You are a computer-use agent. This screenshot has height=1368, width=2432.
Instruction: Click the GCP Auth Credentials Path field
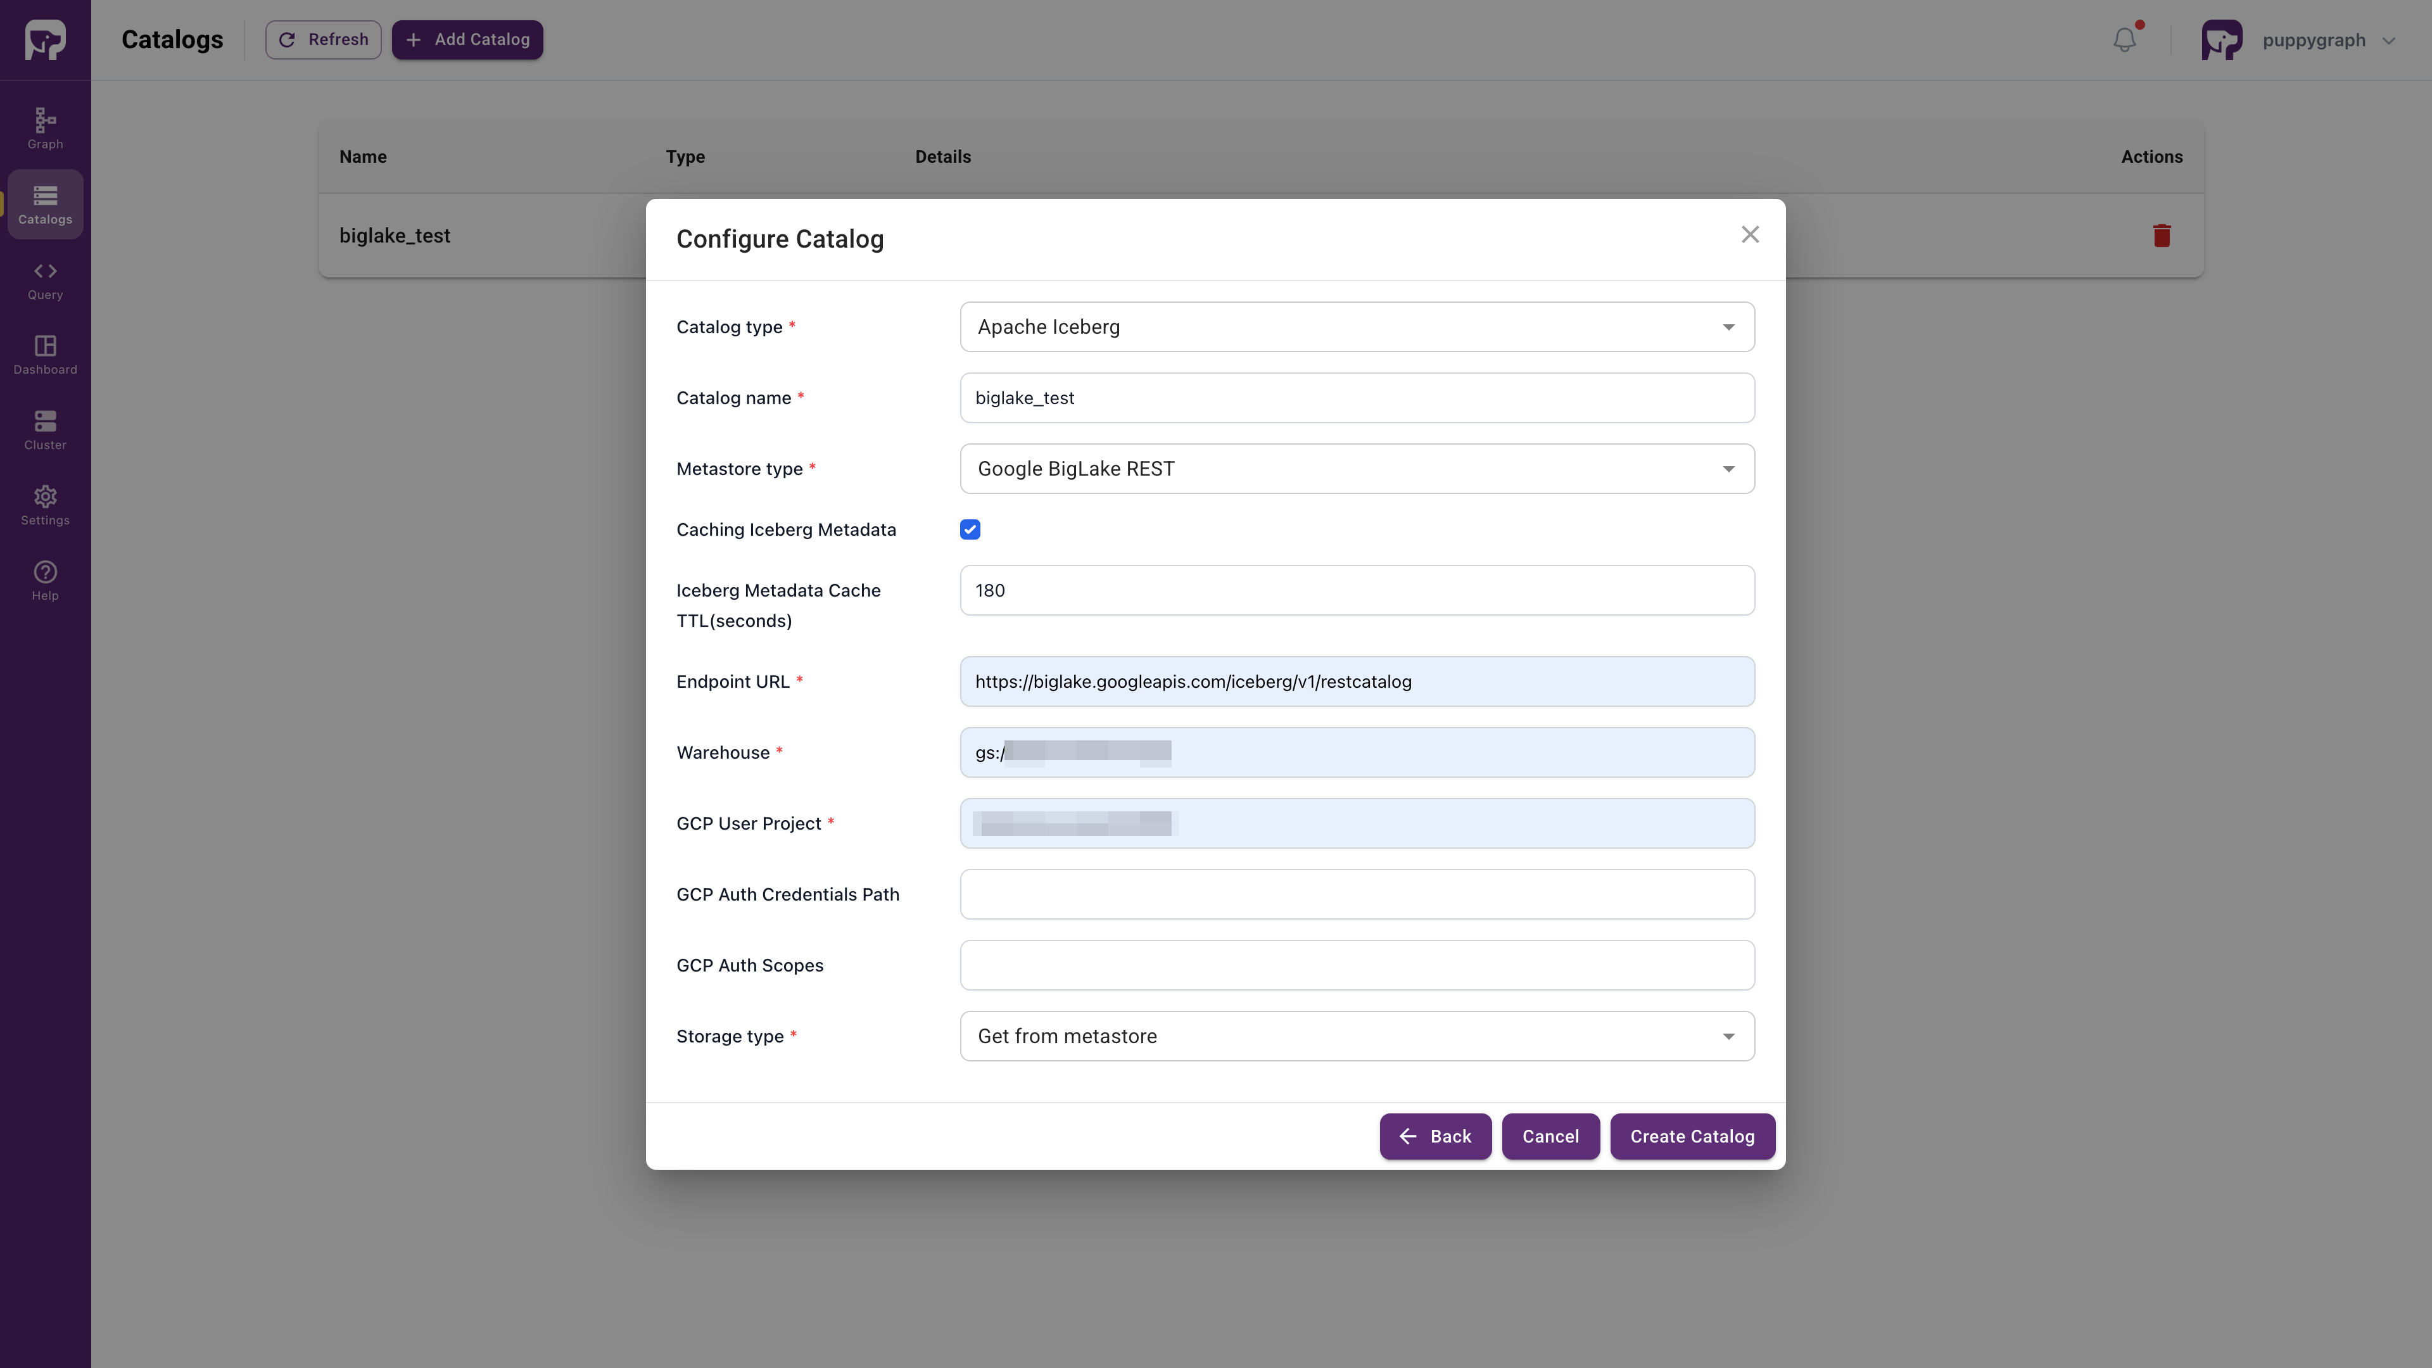click(1357, 894)
